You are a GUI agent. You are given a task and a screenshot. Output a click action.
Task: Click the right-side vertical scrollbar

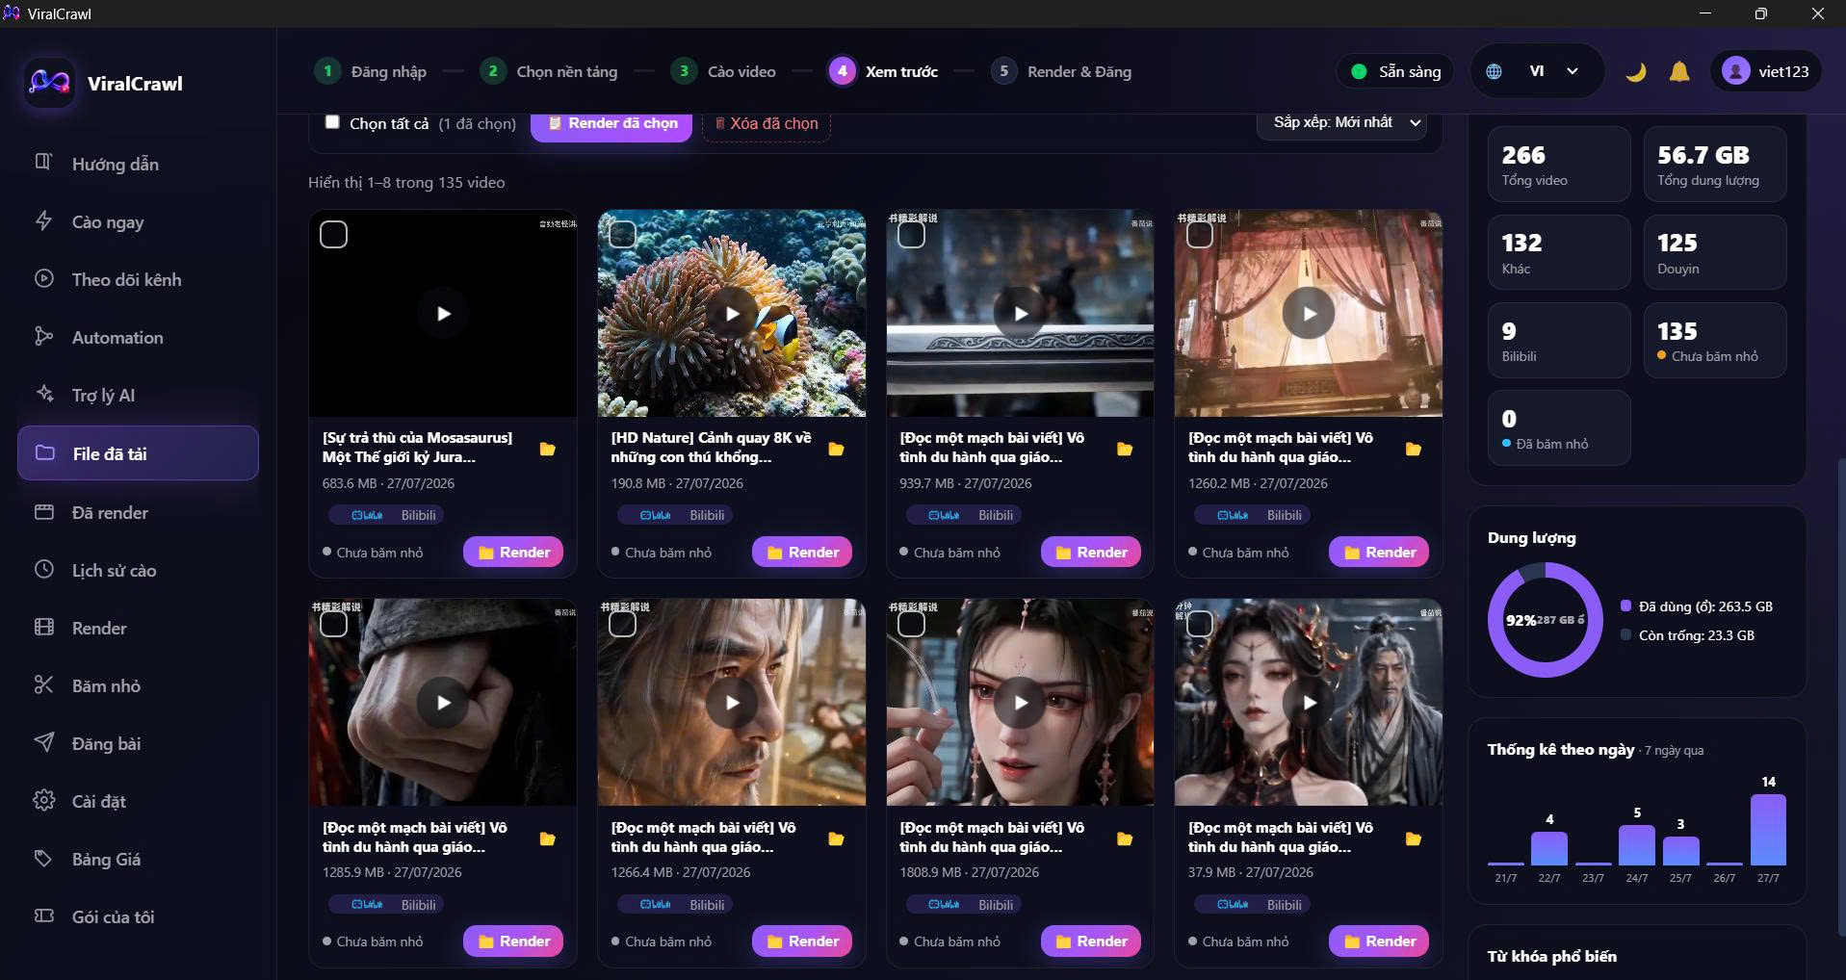click(1840, 697)
